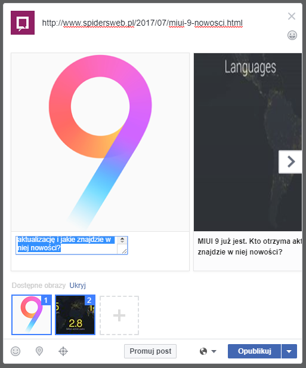Image resolution: width=306 pixels, height=368 pixels.
Task: Add a feeling or activity via smiley icon
Action: click(16, 351)
